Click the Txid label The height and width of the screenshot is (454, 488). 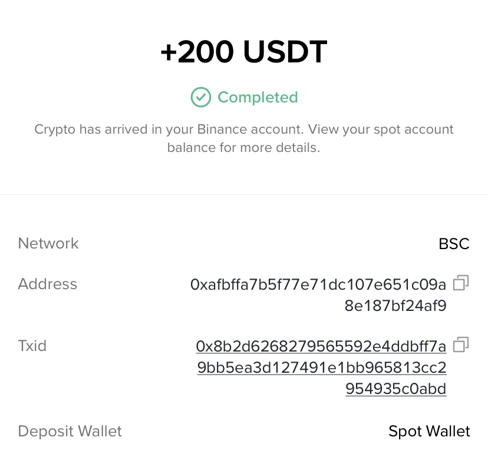click(32, 346)
